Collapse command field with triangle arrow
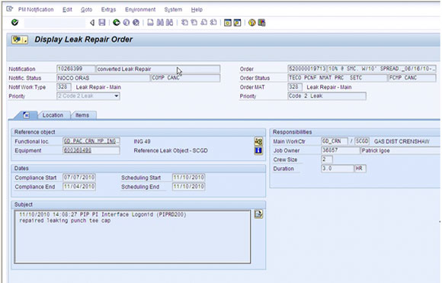 click(92, 23)
